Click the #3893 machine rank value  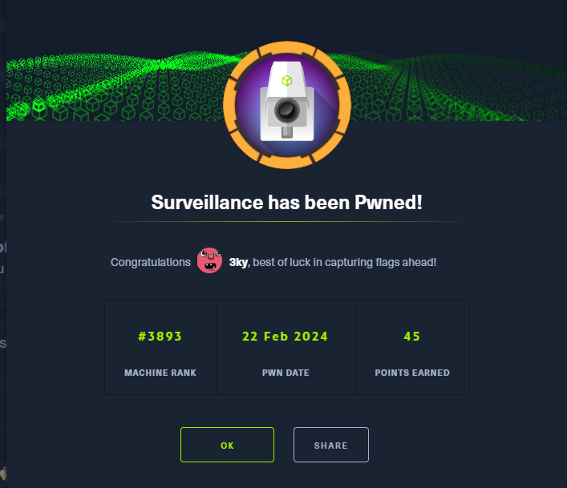pyautogui.click(x=160, y=337)
